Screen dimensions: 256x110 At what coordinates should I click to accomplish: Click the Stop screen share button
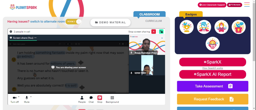[100, 100]
